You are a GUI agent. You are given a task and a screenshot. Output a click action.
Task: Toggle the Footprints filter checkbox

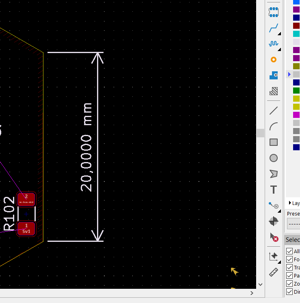pos(289,259)
